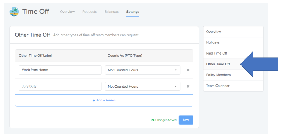282x138 pixels.
Task: Select the Settings tab
Action: click(x=133, y=12)
